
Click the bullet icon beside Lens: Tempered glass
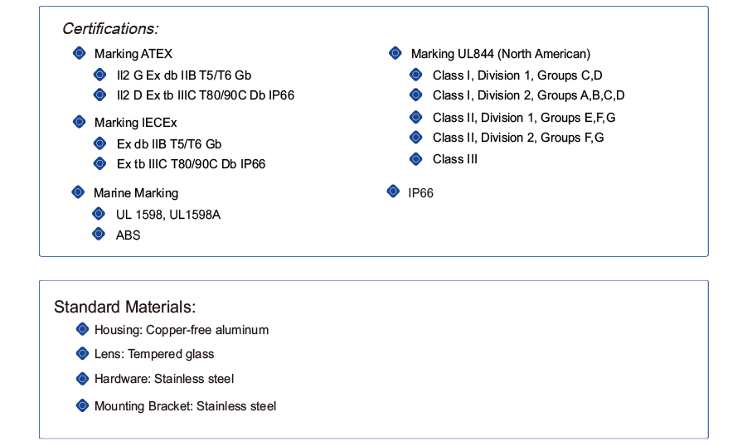82,353
